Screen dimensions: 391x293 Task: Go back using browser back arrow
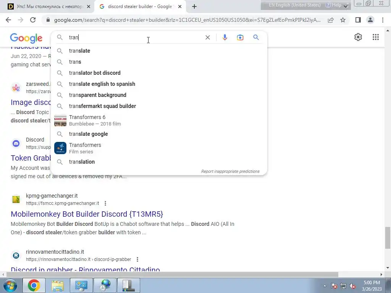(x=8, y=20)
